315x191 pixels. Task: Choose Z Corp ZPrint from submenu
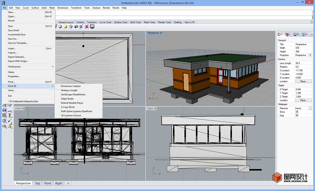(68, 107)
